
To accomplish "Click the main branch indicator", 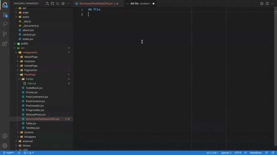I will [x=8, y=153].
